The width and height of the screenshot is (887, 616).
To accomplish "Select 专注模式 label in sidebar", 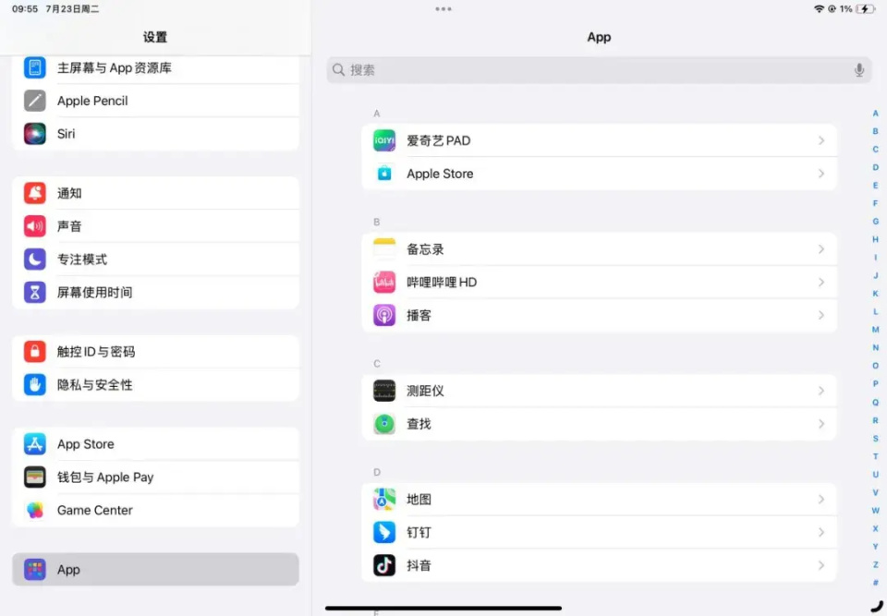I will click(82, 260).
